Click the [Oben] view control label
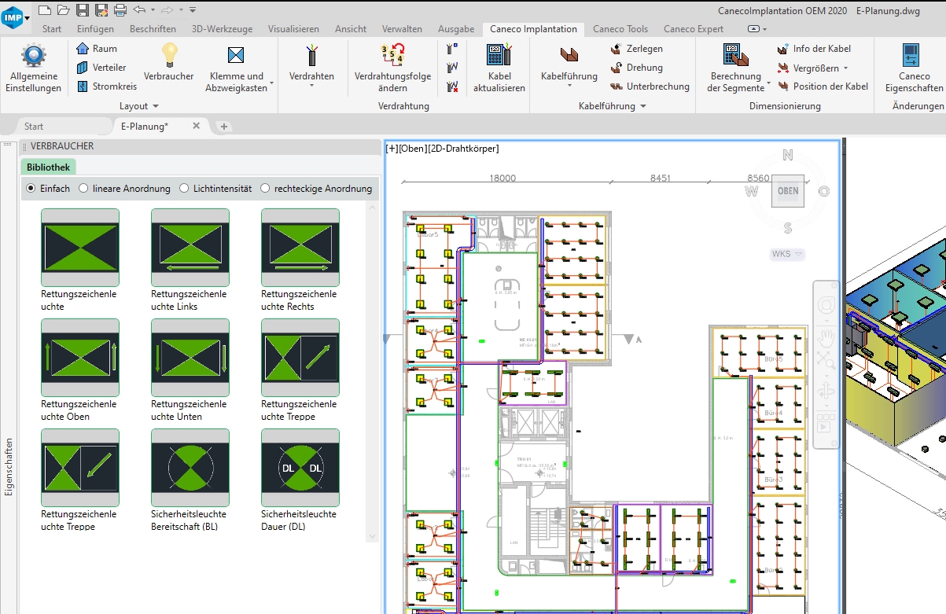 pyautogui.click(x=414, y=149)
